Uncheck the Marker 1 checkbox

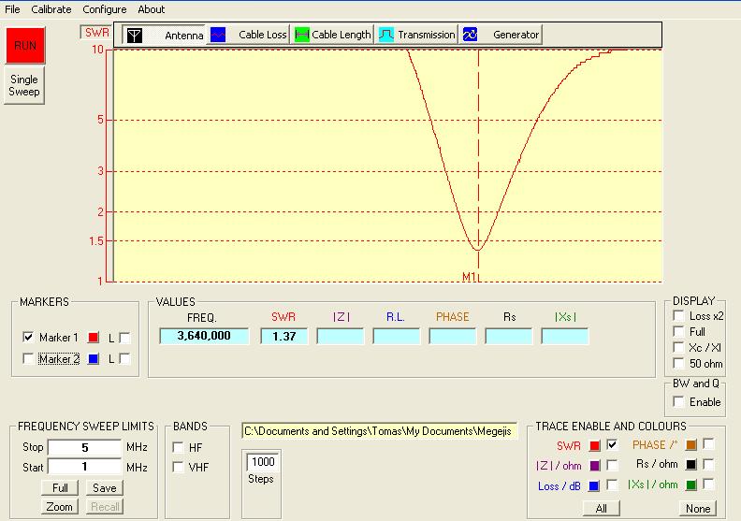pos(28,338)
